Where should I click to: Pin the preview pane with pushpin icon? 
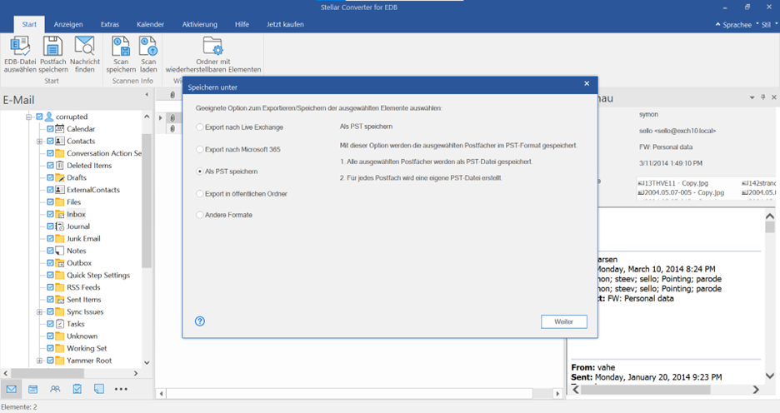coord(762,97)
